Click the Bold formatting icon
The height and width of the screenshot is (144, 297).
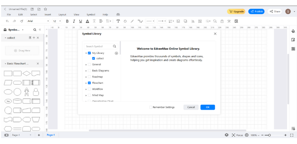click(67, 21)
